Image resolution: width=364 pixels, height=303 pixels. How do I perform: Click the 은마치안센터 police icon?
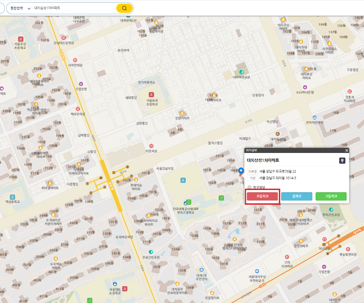pyautogui.click(x=314, y=118)
